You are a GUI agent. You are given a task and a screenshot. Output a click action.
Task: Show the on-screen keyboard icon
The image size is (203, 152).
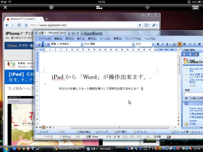pyautogui.click(x=195, y=7)
